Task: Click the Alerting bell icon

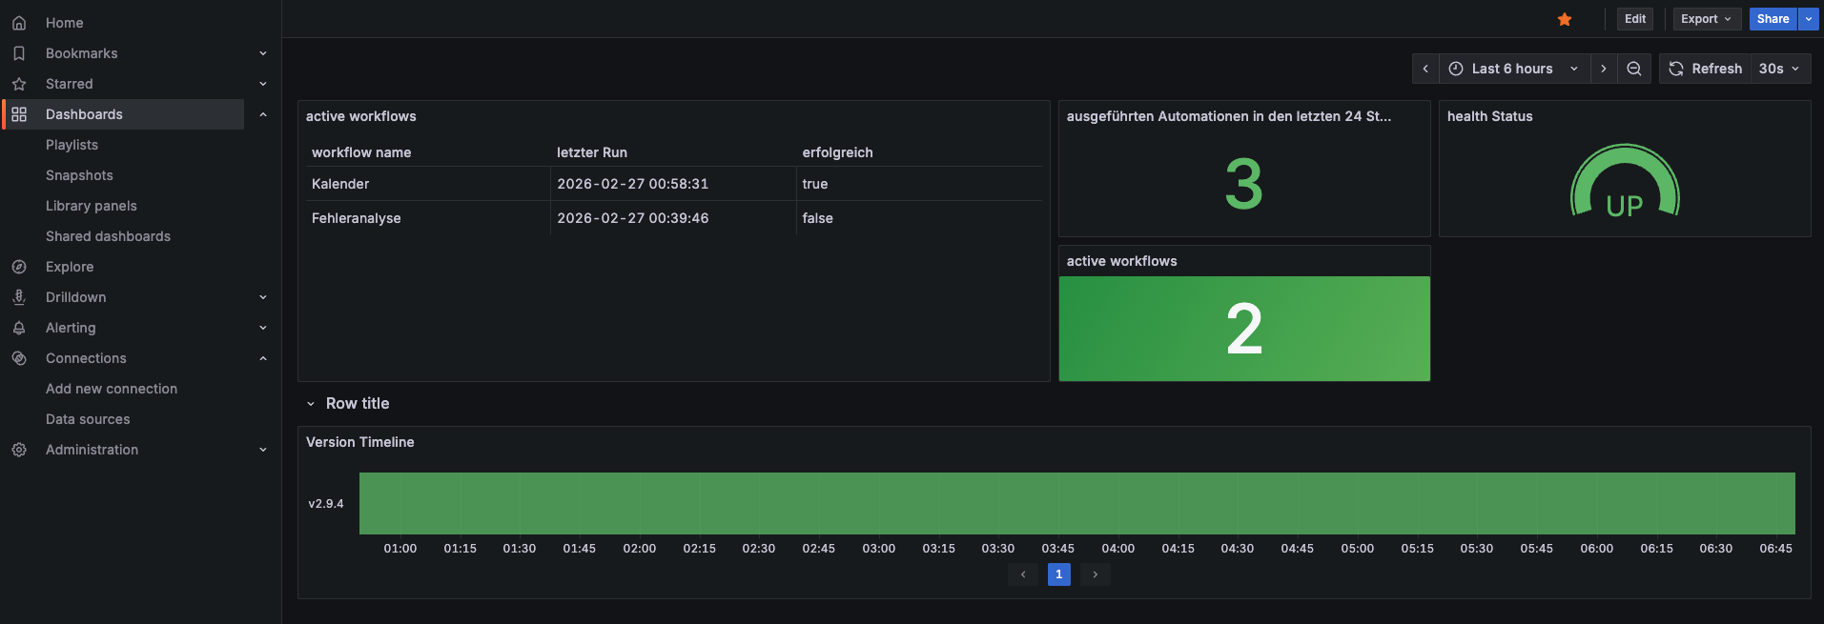Action: tap(19, 328)
